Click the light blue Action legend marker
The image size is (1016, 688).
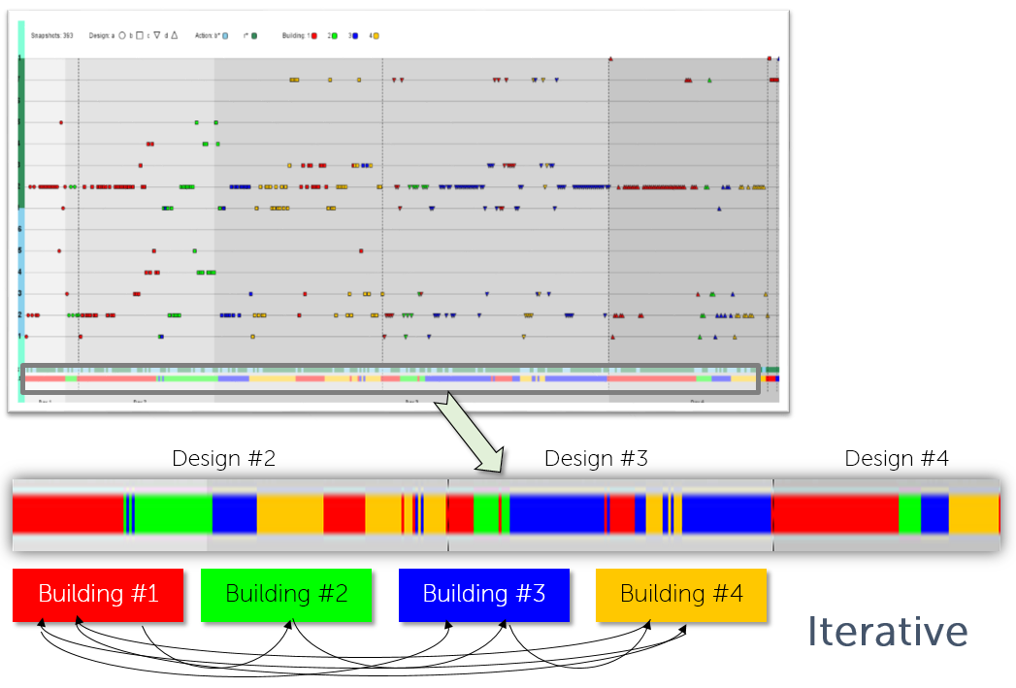coord(225,36)
